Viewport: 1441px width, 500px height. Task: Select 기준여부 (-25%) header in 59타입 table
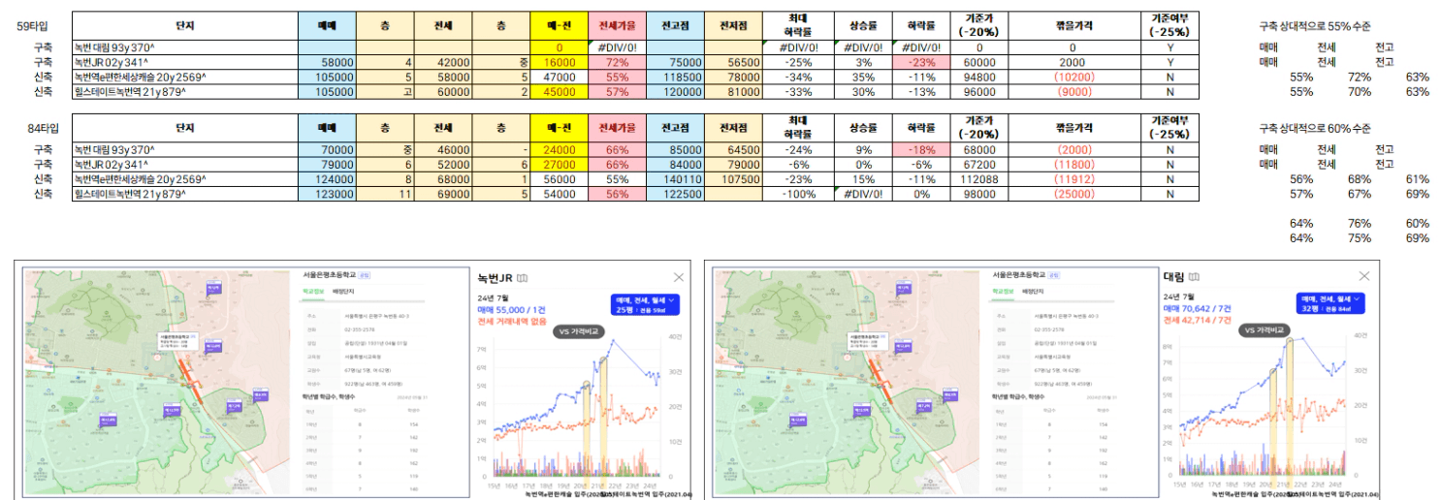coord(1169,26)
